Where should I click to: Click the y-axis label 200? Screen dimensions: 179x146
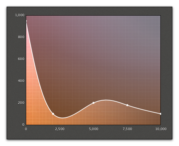(x=21, y=103)
